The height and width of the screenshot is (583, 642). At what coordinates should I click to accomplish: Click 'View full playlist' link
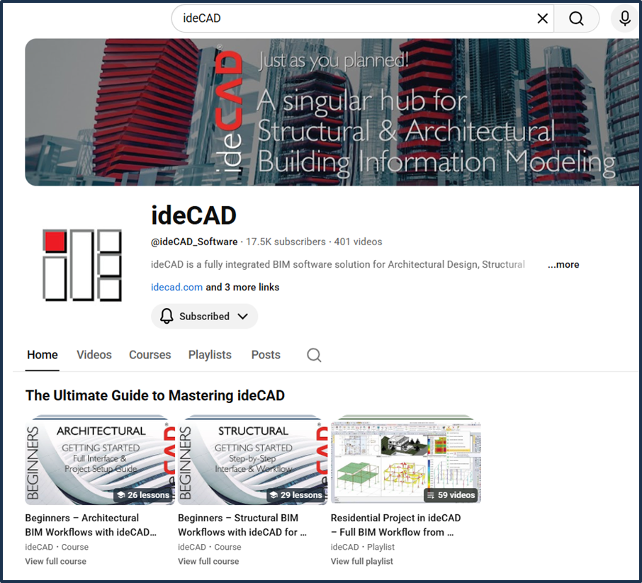point(362,561)
